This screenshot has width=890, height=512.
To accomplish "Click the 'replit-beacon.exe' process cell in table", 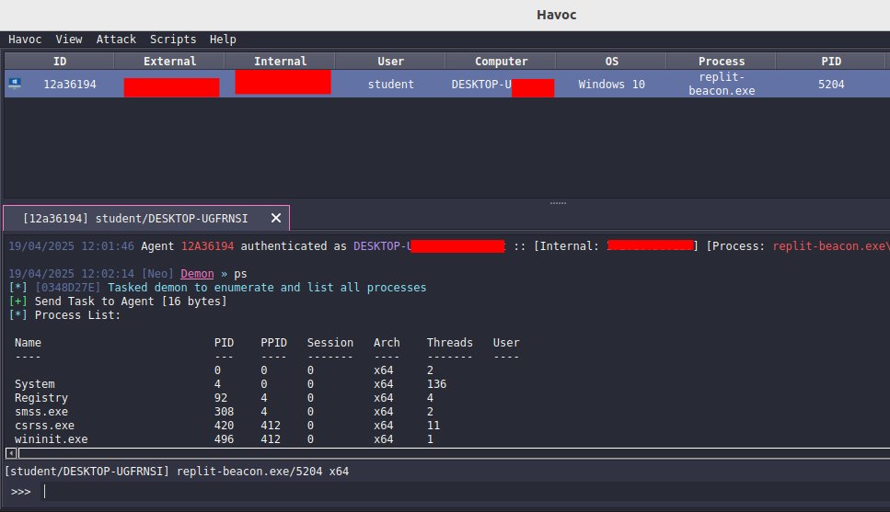I will [722, 84].
